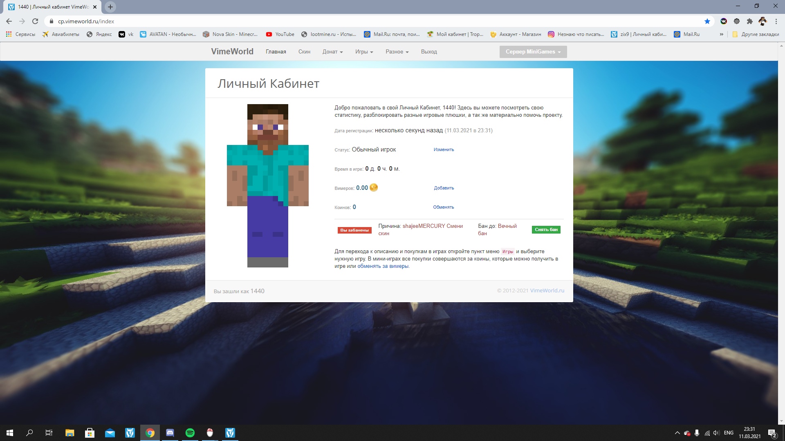This screenshot has height=441, width=785.
Task: Open the Nova Skin bookmark
Action: (231, 34)
